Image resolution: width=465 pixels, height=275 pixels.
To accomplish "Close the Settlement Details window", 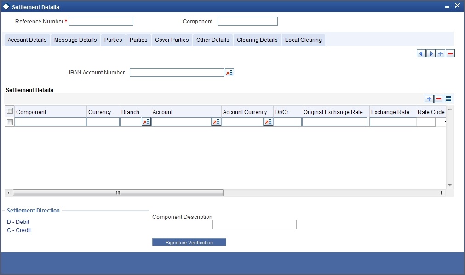I will click(x=457, y=6).
